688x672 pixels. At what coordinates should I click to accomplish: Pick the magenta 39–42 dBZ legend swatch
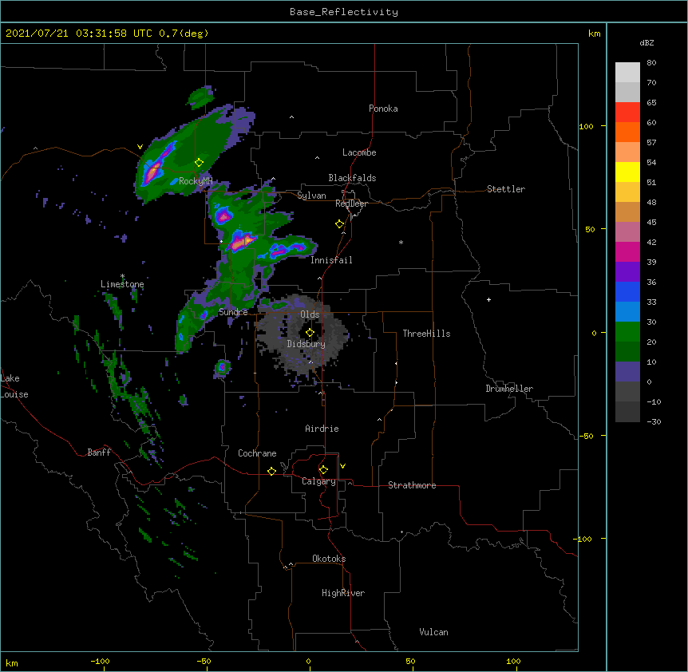pos(627,251)
